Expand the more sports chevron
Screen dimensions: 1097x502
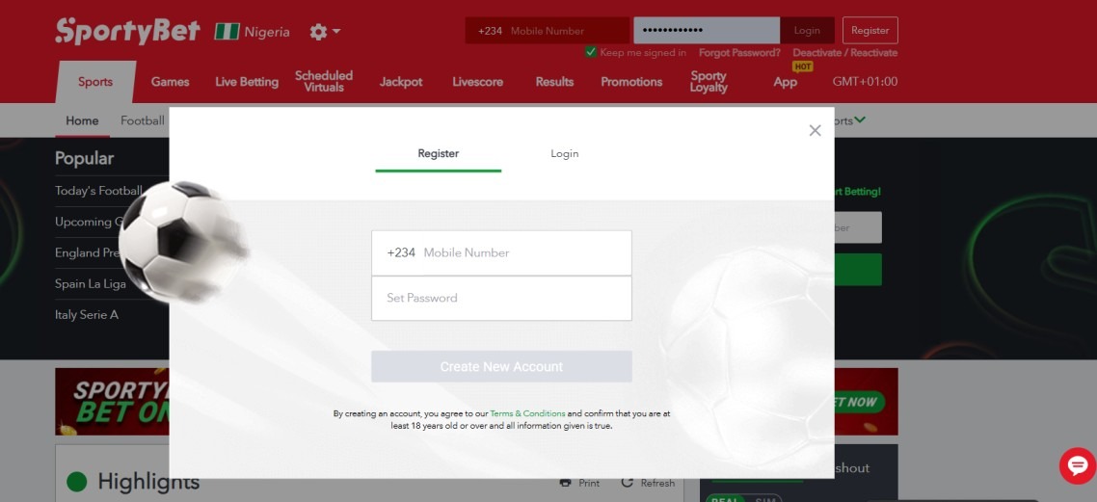click(x=860, y=120)
